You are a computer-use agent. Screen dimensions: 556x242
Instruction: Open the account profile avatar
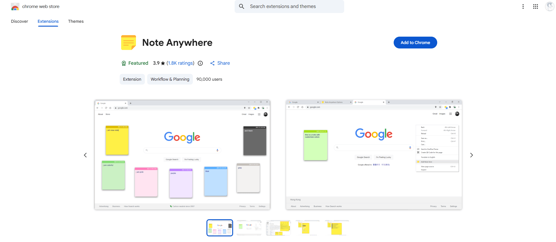pos(550,7)
